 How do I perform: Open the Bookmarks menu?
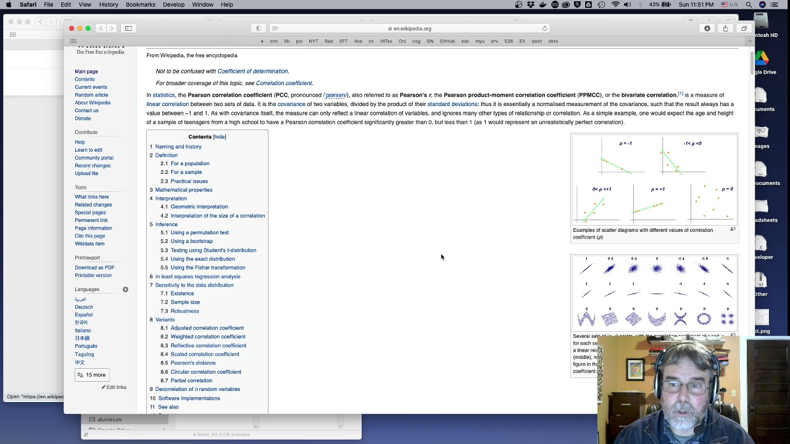141,5
